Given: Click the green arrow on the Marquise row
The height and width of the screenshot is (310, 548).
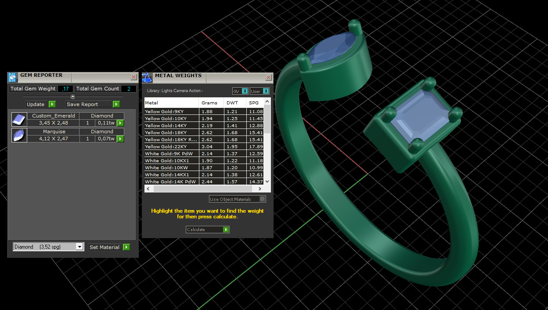Looking at the screenshot, I should point(120,139).
